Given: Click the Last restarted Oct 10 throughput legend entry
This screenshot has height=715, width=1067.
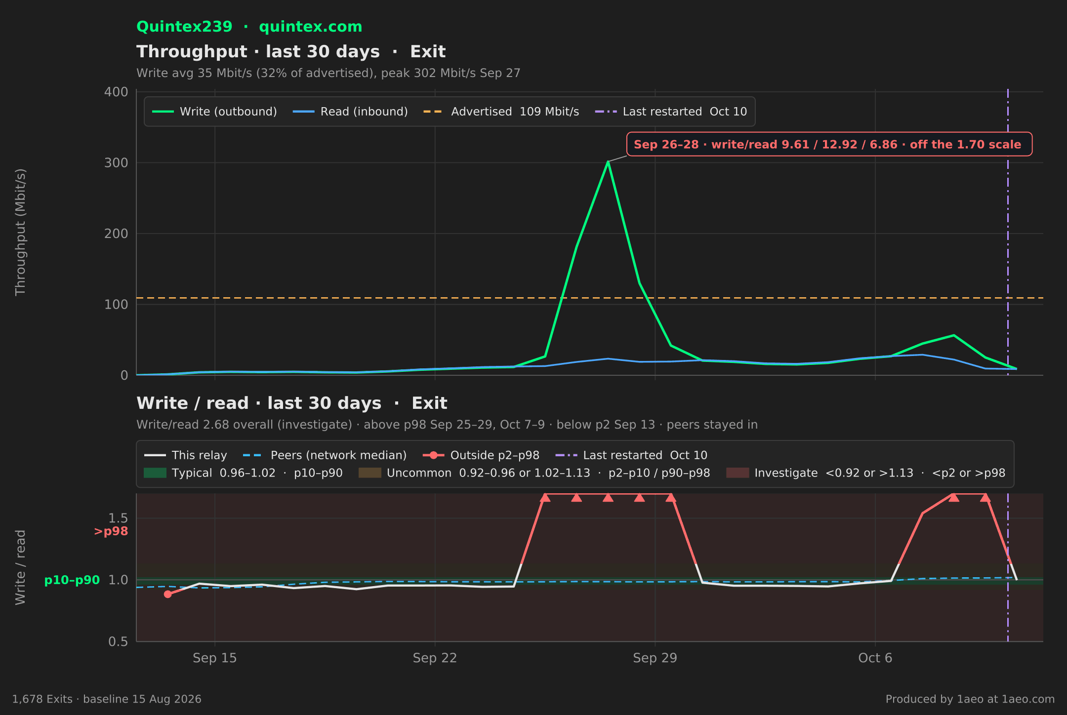Looking at the screenshot, I should (671, 112).
